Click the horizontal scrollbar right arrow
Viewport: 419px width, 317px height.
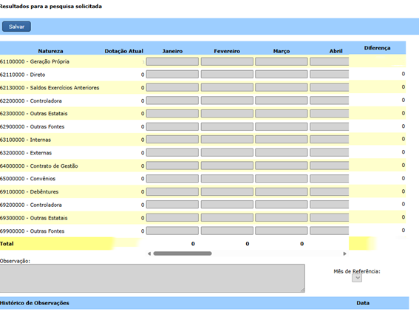coord(344,253)
